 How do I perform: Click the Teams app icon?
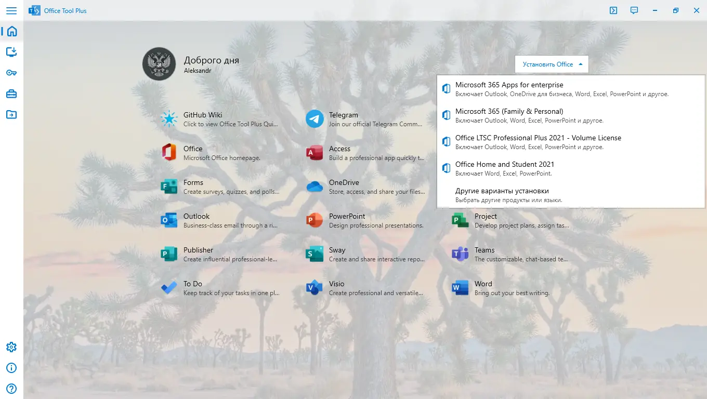pyautogui.click(x=460, y=254)
